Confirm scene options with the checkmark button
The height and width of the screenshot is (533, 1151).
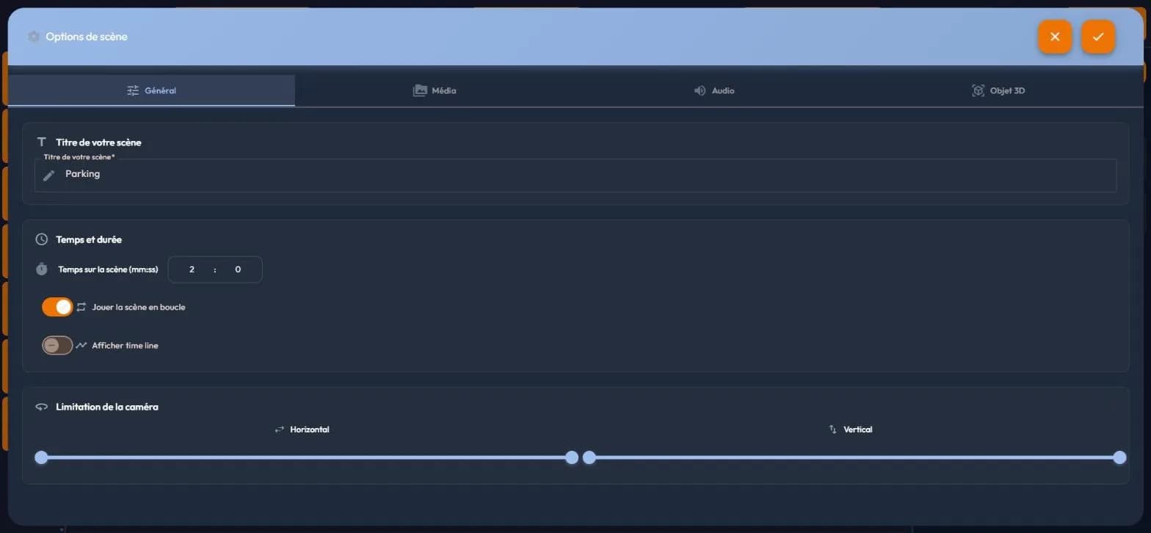pos(1098,37)
